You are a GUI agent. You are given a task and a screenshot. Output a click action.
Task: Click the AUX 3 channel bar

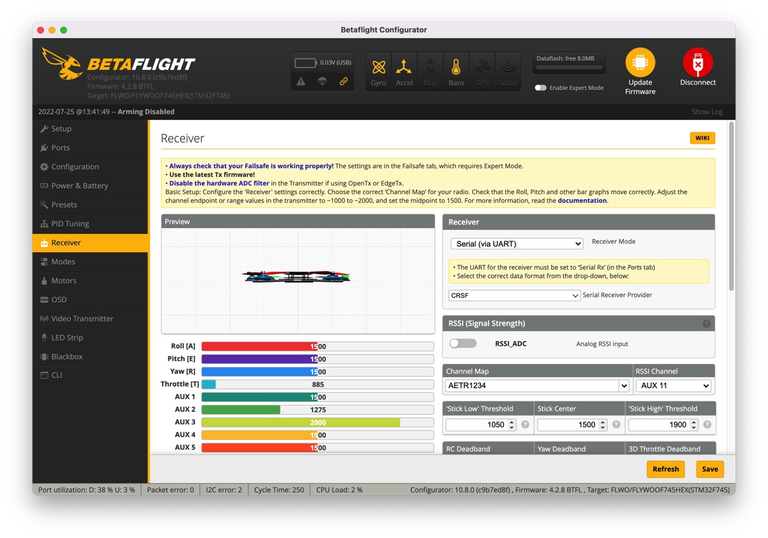pyautogui.click(x=317, y=422)
